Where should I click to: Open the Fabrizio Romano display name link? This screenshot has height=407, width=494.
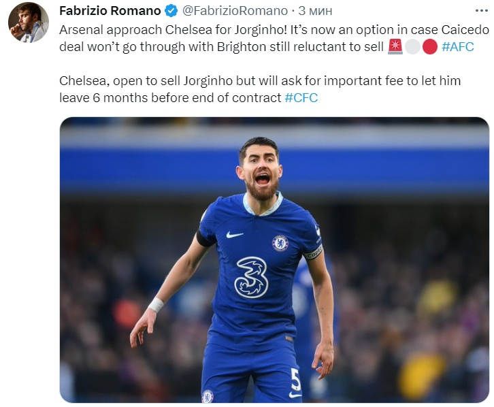[110, 12]
